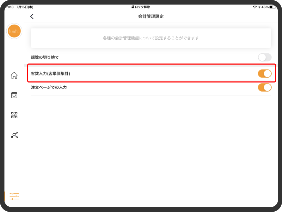282x212 pixels.
Task: Open the network share icon in sidebar
Action: tap(14, 135)
